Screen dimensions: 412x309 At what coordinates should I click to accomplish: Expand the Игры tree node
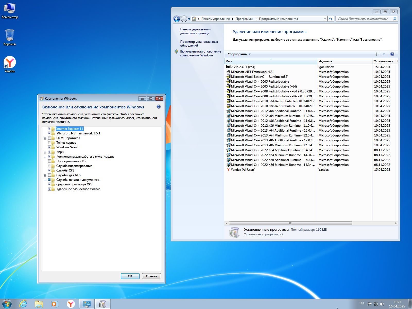click(x=45, y=152)
